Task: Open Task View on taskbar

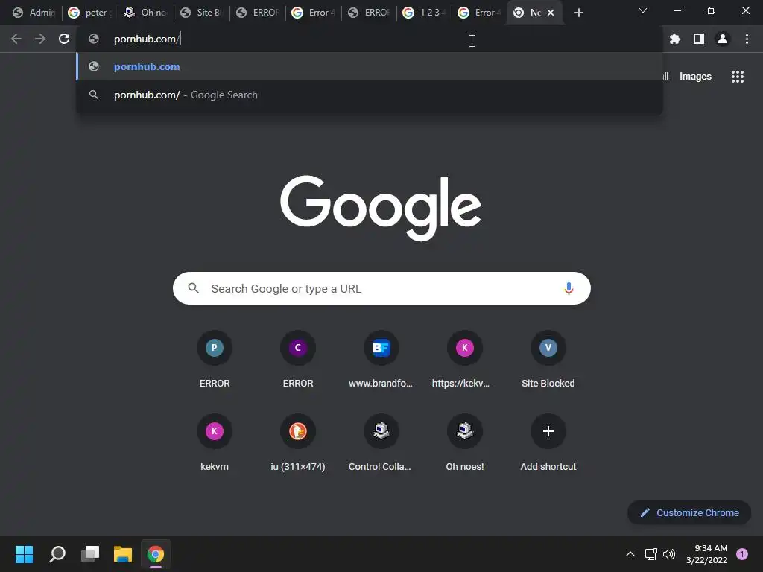Action: pos(90,554)
